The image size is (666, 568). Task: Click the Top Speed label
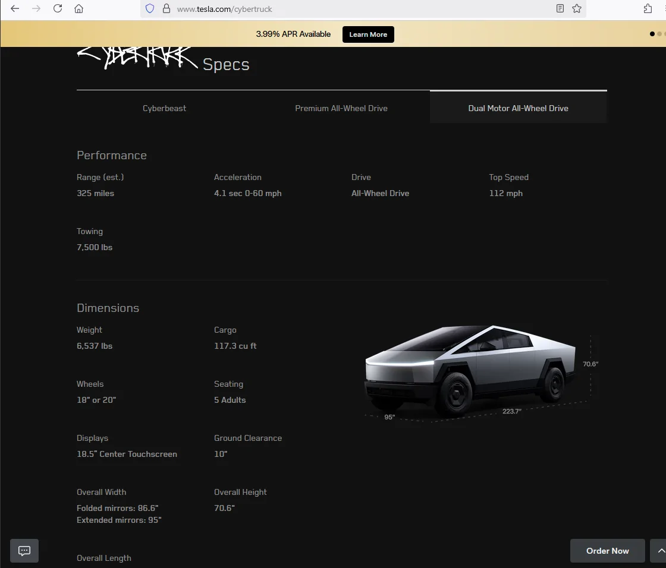point(509,177)
